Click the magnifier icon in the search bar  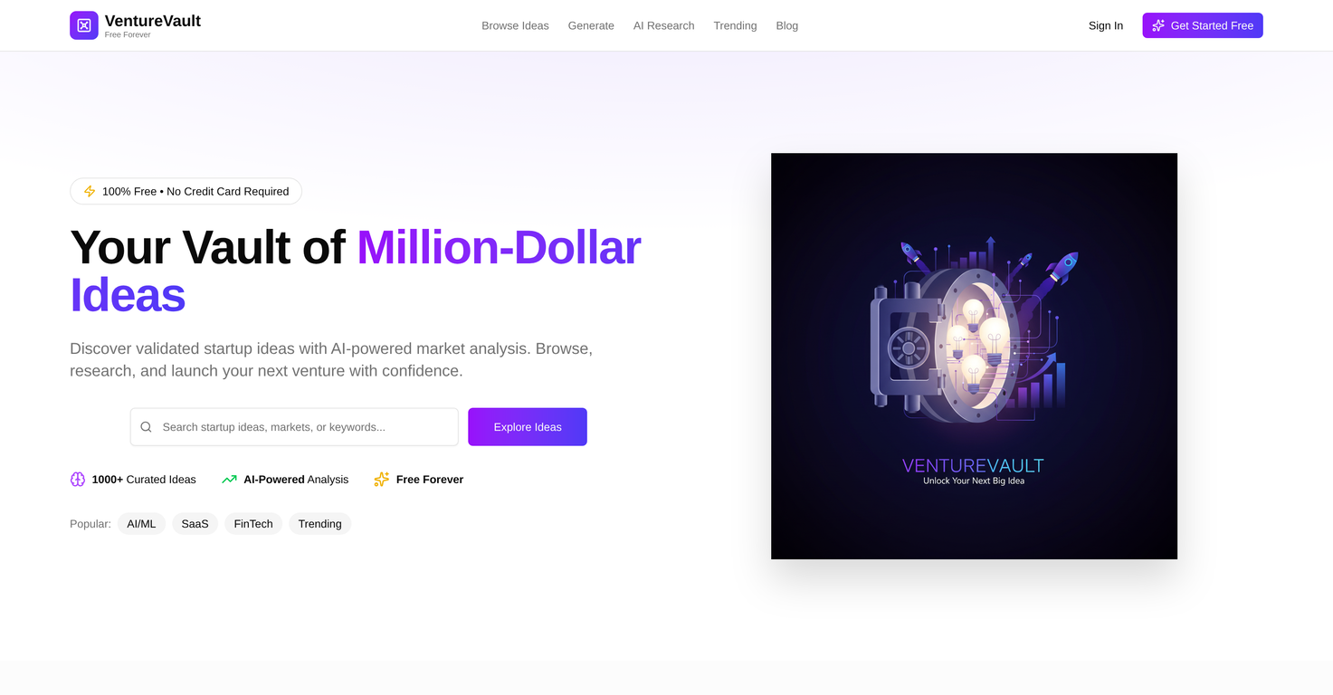(146, 426)
